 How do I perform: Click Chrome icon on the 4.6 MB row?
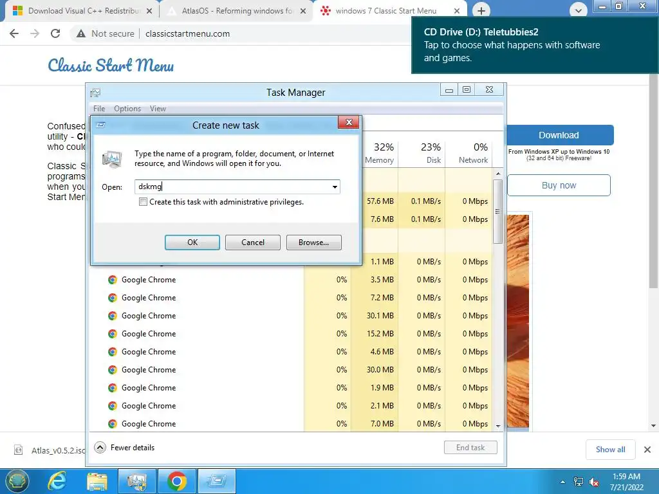pos(112,352)
